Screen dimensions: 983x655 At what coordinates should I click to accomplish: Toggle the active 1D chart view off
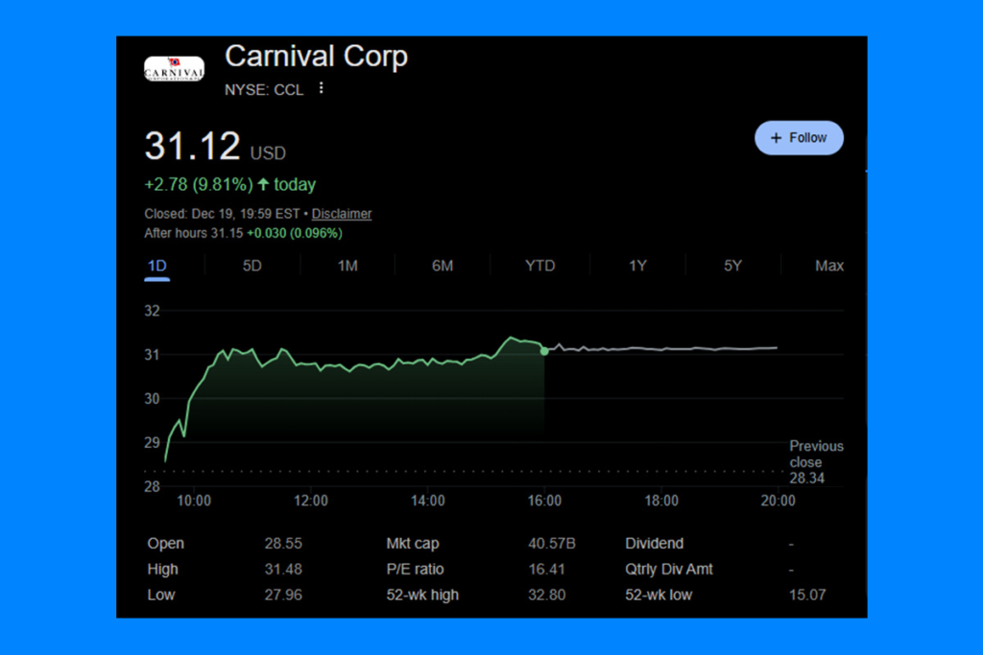point(156,265)
